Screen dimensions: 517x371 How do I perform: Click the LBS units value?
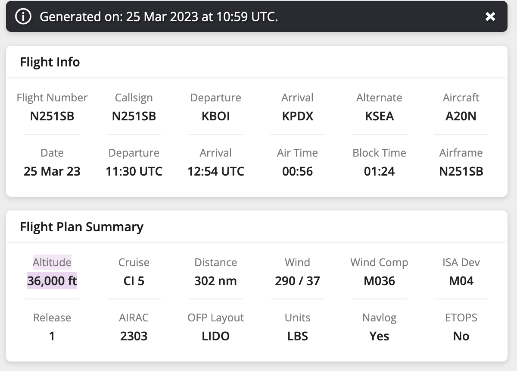tap(297, 336)
